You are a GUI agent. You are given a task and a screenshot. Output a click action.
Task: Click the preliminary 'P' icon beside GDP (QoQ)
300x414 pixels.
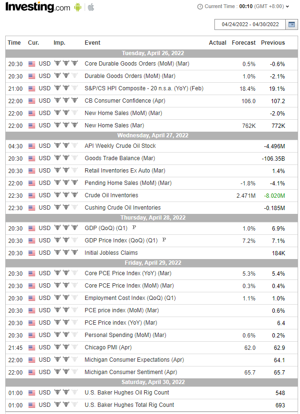coord(134,228)
